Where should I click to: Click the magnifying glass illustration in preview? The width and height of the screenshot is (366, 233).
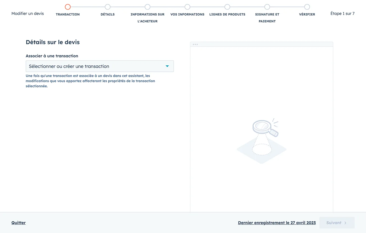(265, 128)
